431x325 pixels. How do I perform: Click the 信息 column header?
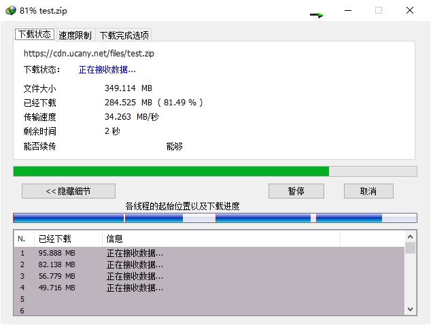click(221, 239)
